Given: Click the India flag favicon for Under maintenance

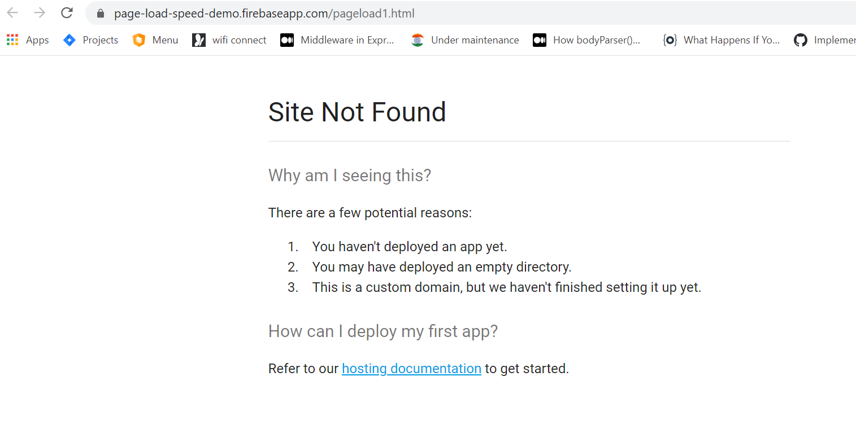Looking at the screenshot, I should click(418, 40).
